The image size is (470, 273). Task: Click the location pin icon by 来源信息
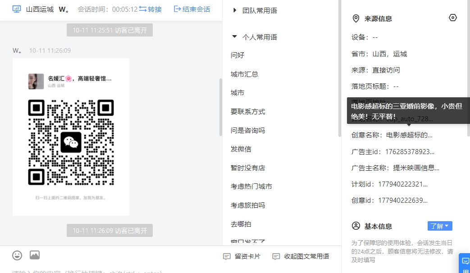coord(356,18)
